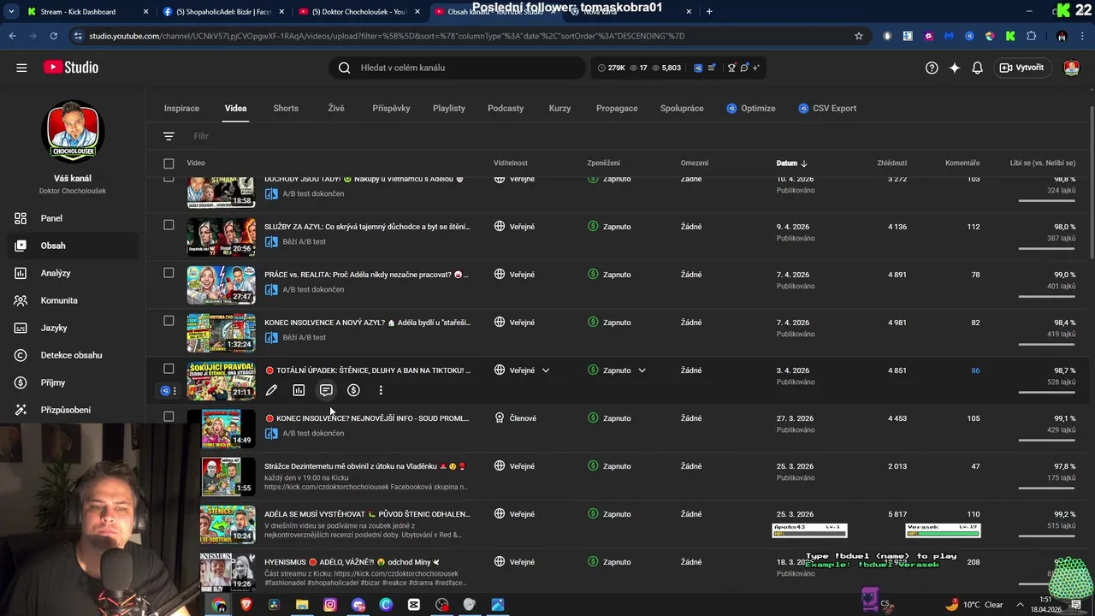1095x616 pixels.
Task: Sort by the Datum column header
Action: tap(791, 163)
